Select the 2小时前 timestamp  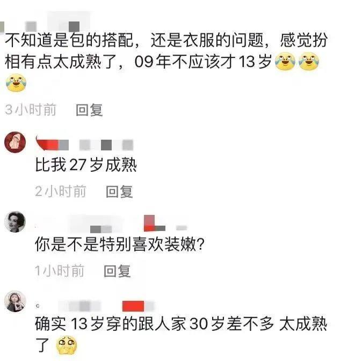point(61,191)
